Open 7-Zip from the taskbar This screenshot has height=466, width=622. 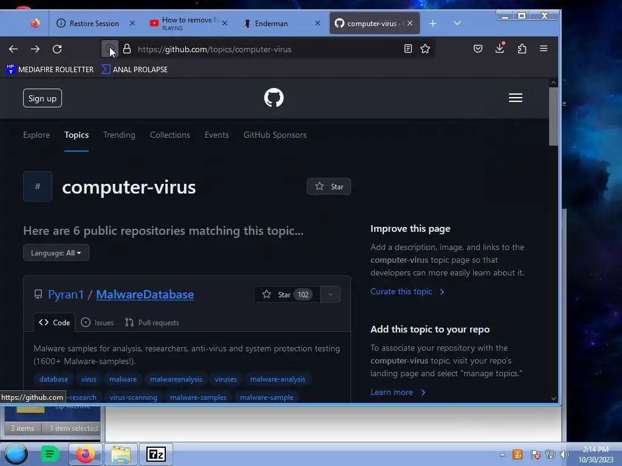pyautogui.click(x=156, y=454)
